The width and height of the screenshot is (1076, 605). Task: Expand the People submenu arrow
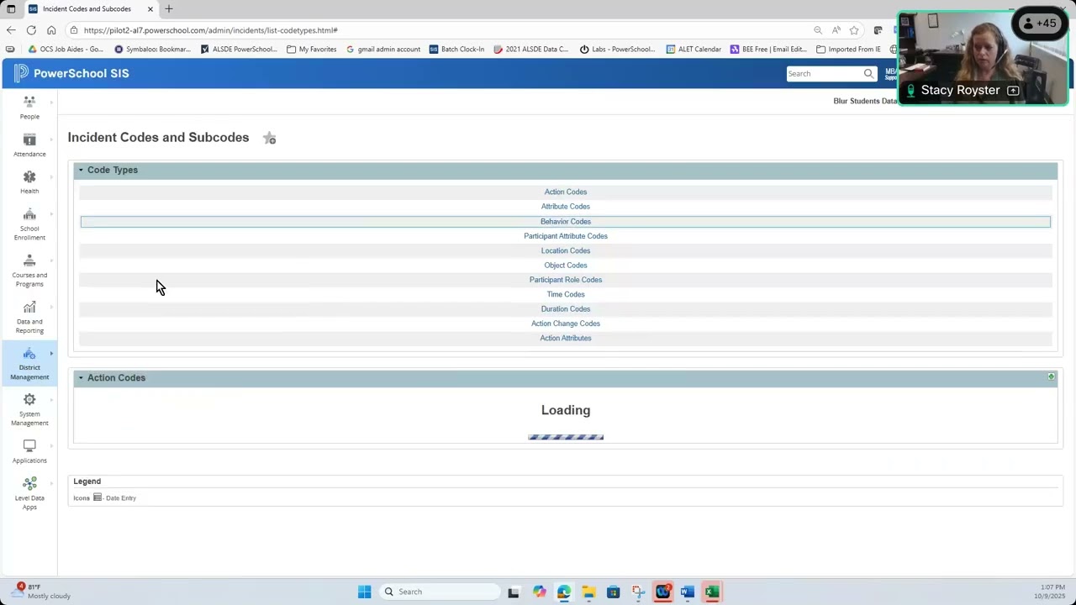[x=51, y=103]
